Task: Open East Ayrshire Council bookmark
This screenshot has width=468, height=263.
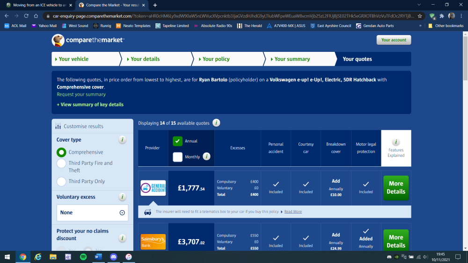Action: 331,26
